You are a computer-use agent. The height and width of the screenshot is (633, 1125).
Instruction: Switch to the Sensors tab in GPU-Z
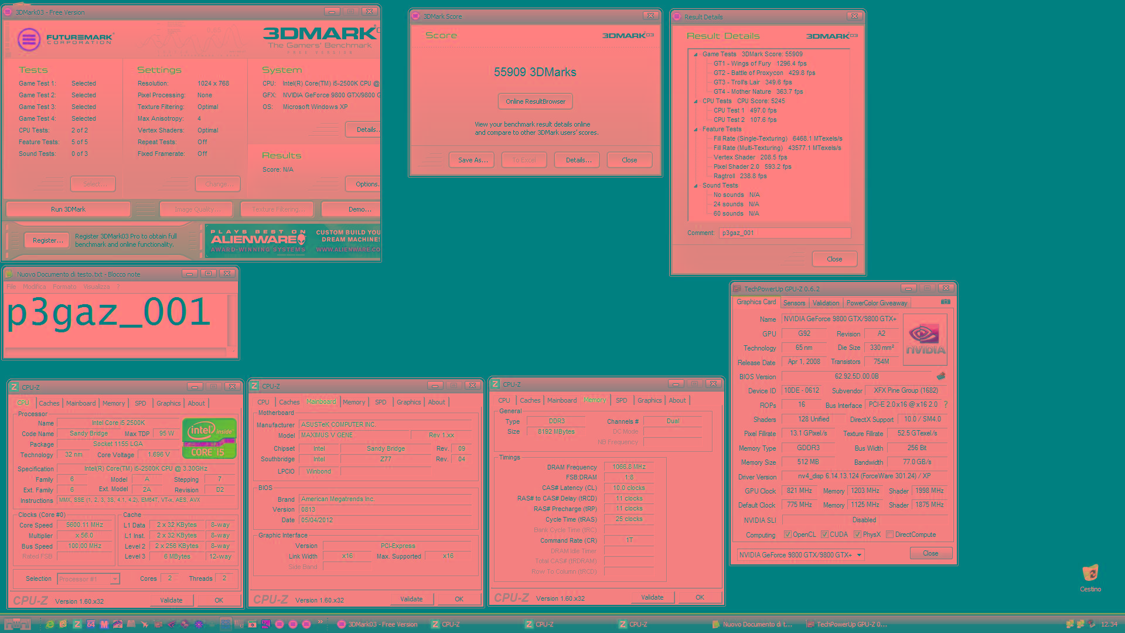tap(795, 303)
